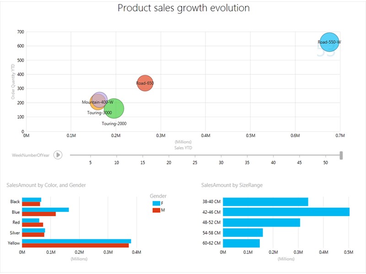
Task: Click the red Yellow male bar
Action: [x=75, y=245]
